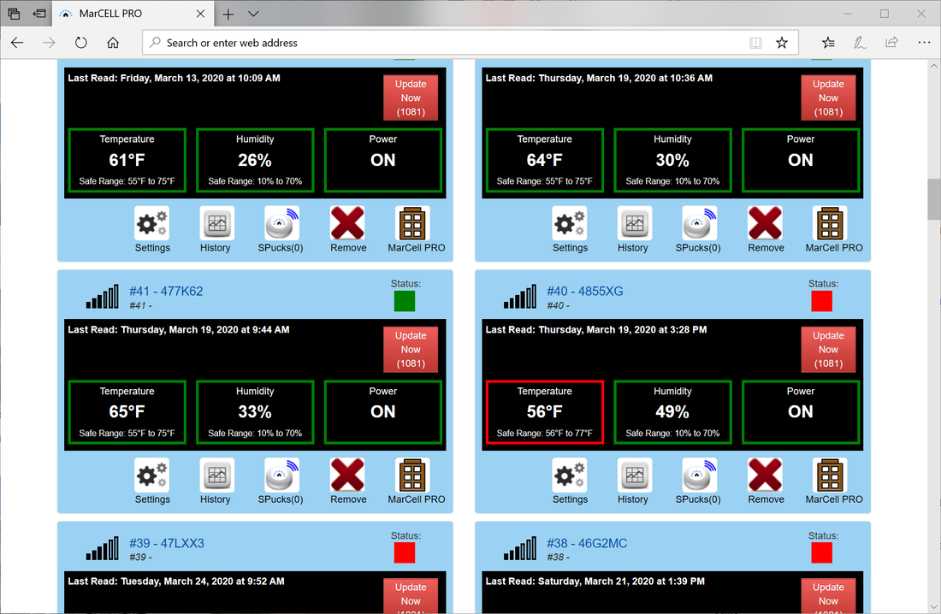Remove device #40 - 4855XG
Image resolution: width=941 pixels, height=614 pixels.
pyautogui.click(x=765, y=481)
